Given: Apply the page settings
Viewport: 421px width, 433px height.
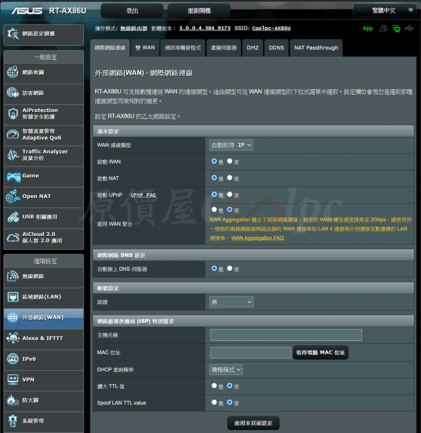Looking at the screenshot, I should (x=253, y=423).
